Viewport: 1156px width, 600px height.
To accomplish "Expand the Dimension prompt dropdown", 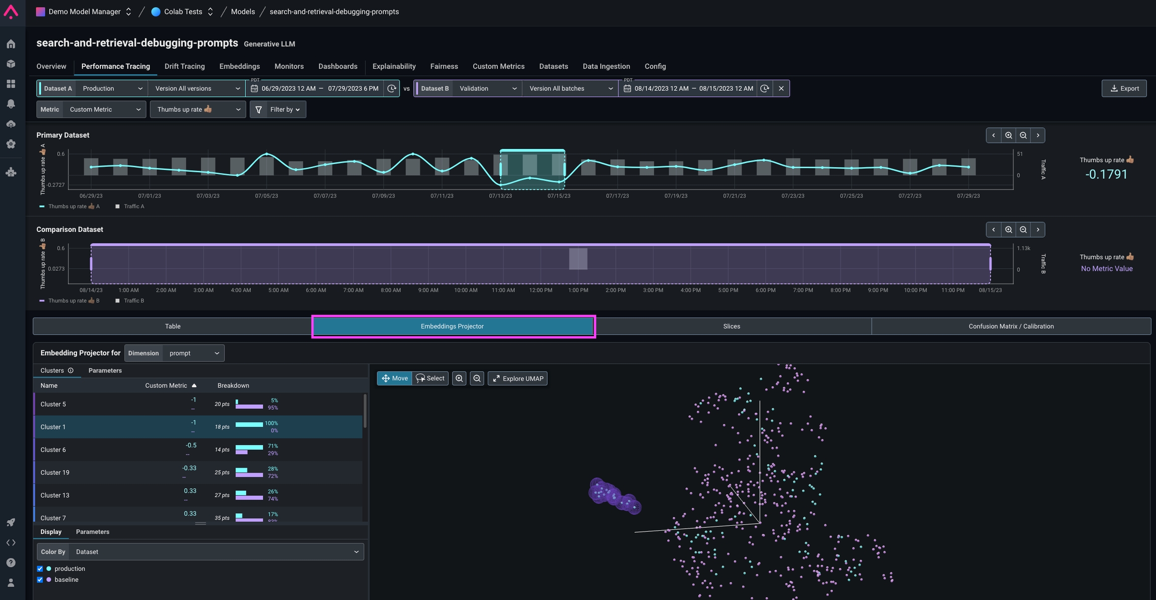I will pos(193,353).
